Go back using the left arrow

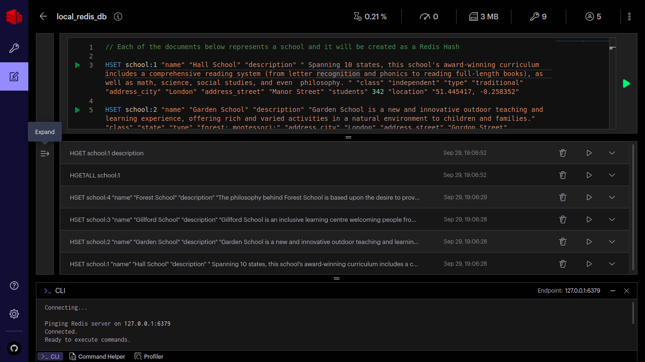click(x=43, y=16)
